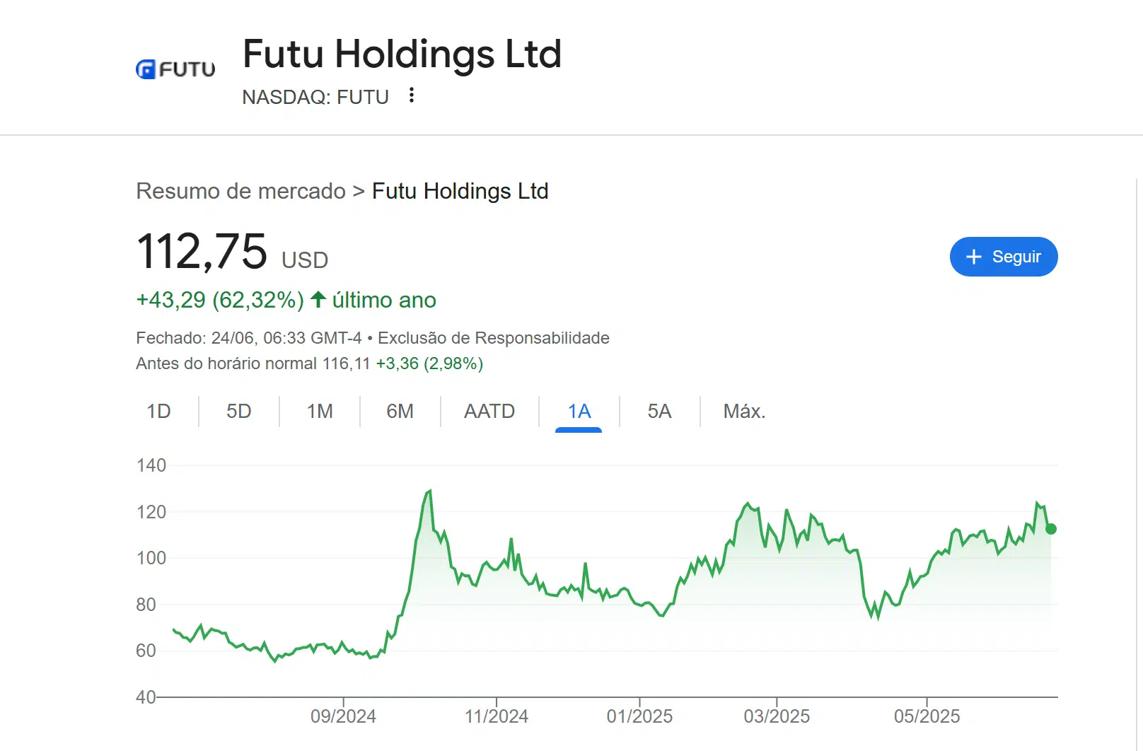Click the NASDAQ: FUTU ticker label

(x=315, y=97)
